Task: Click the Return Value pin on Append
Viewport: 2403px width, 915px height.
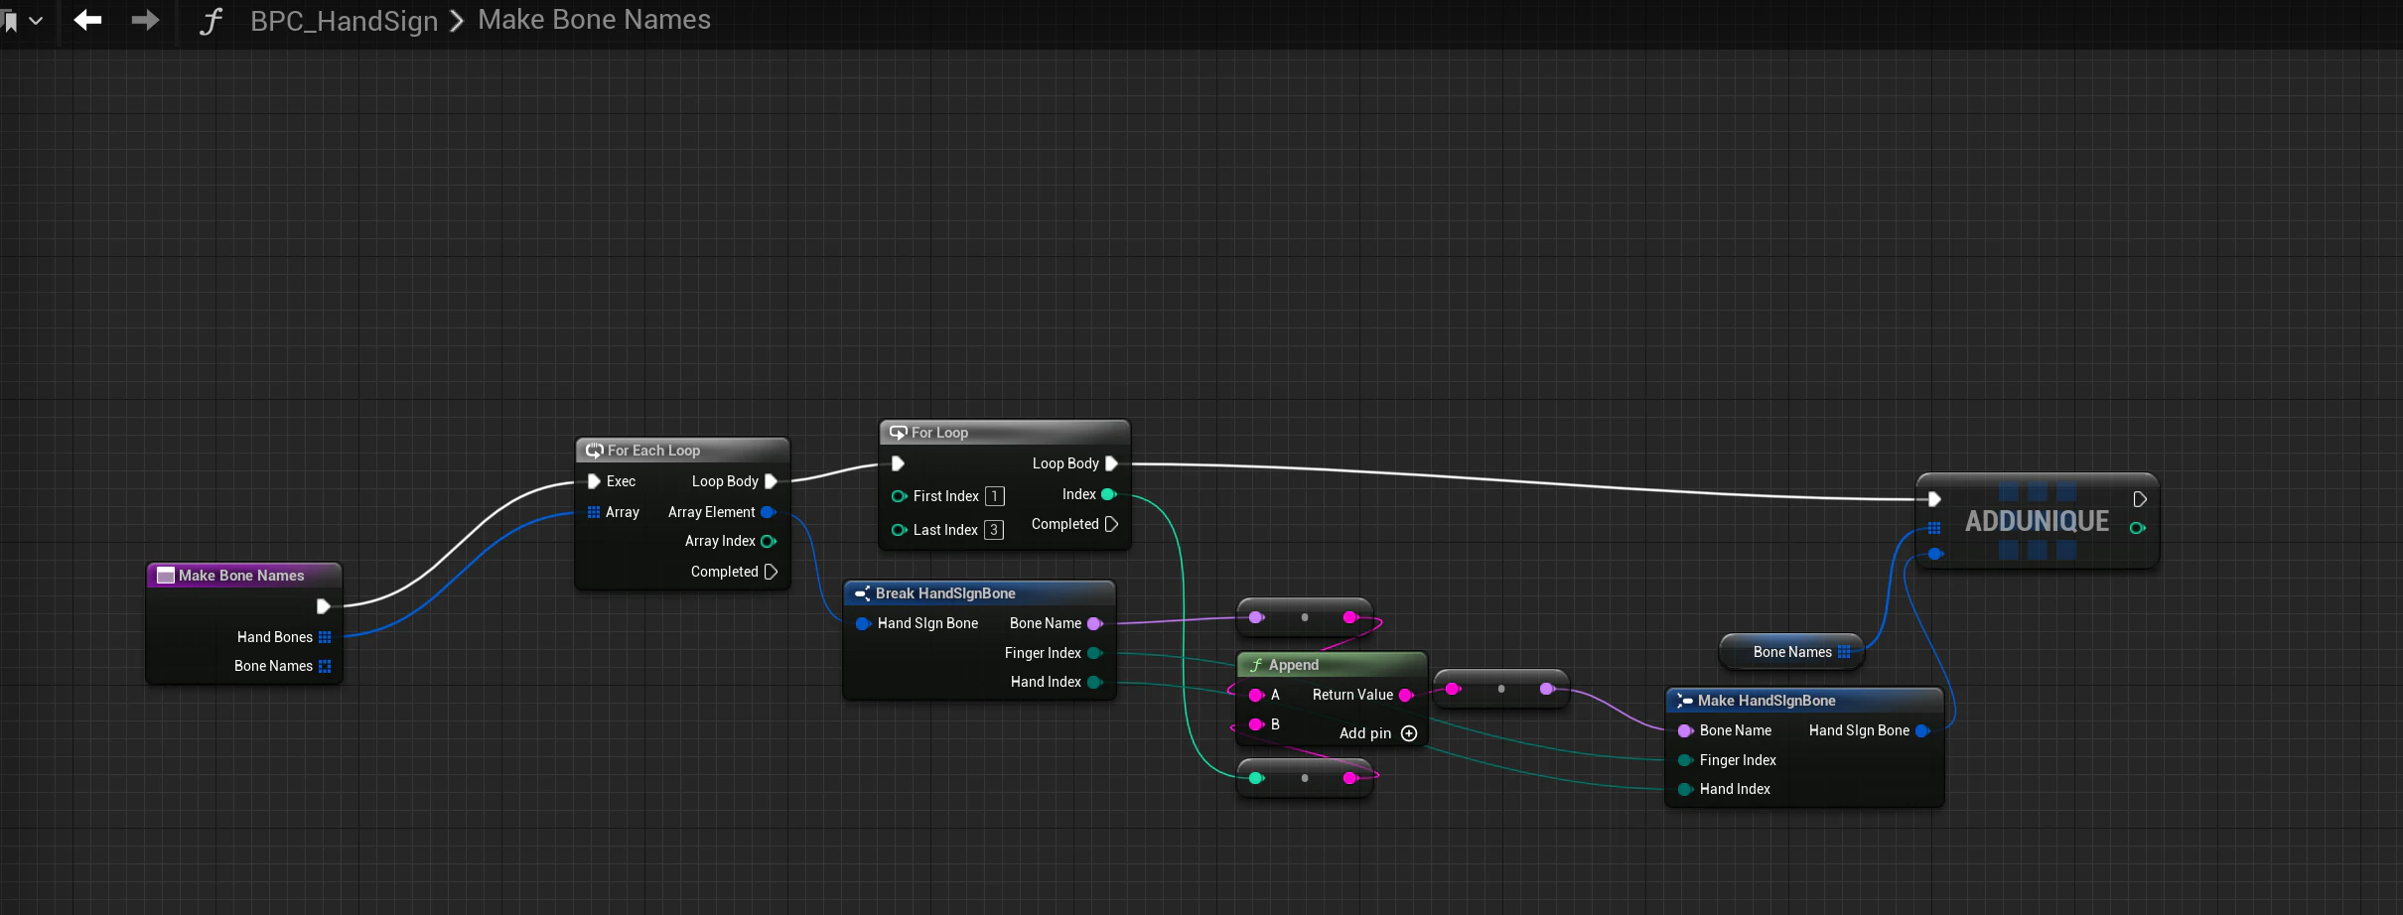Action: pos(1406,695)
